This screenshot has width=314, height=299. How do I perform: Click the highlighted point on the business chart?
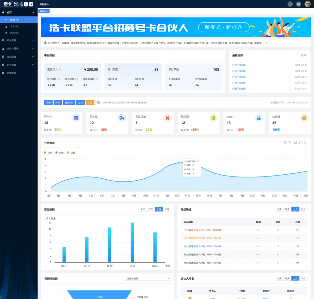coord(179,163)
